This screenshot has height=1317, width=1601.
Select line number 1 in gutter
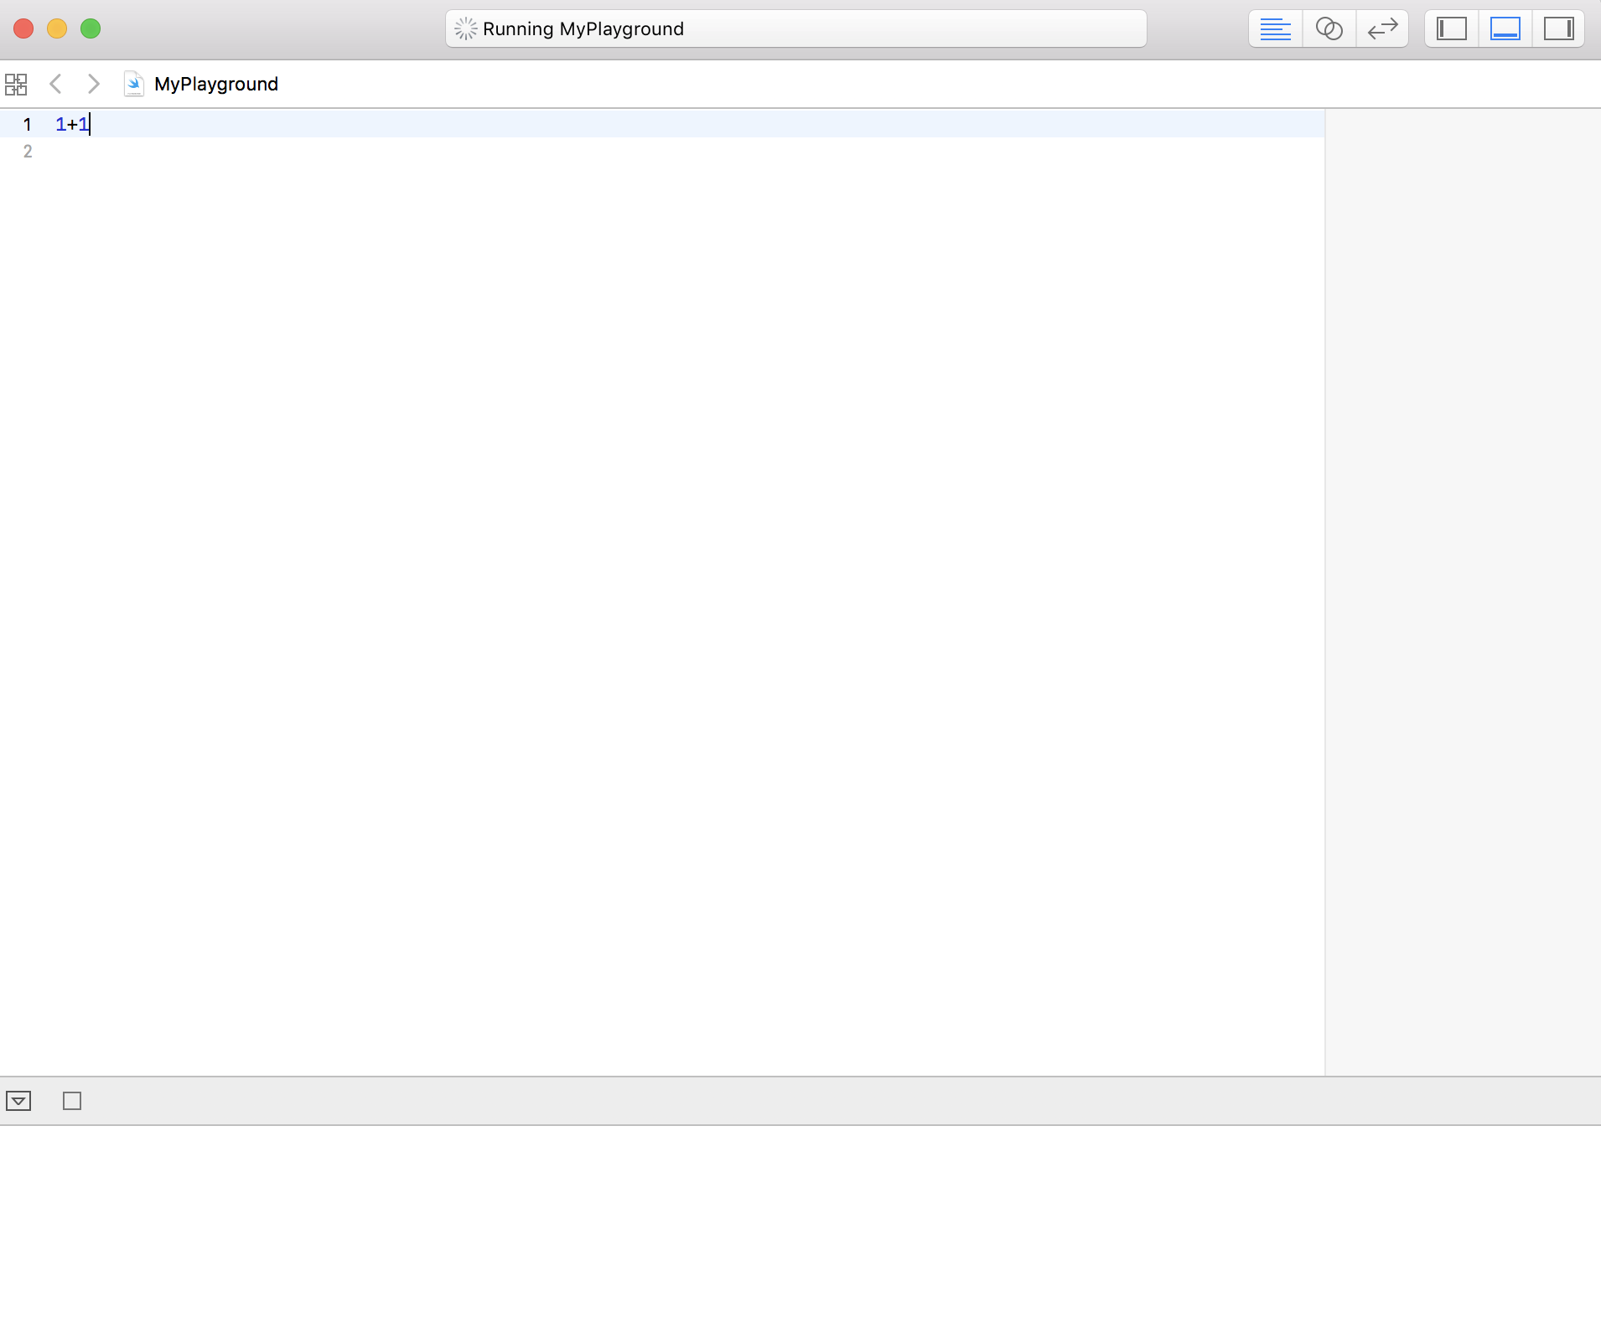point(28,125)
